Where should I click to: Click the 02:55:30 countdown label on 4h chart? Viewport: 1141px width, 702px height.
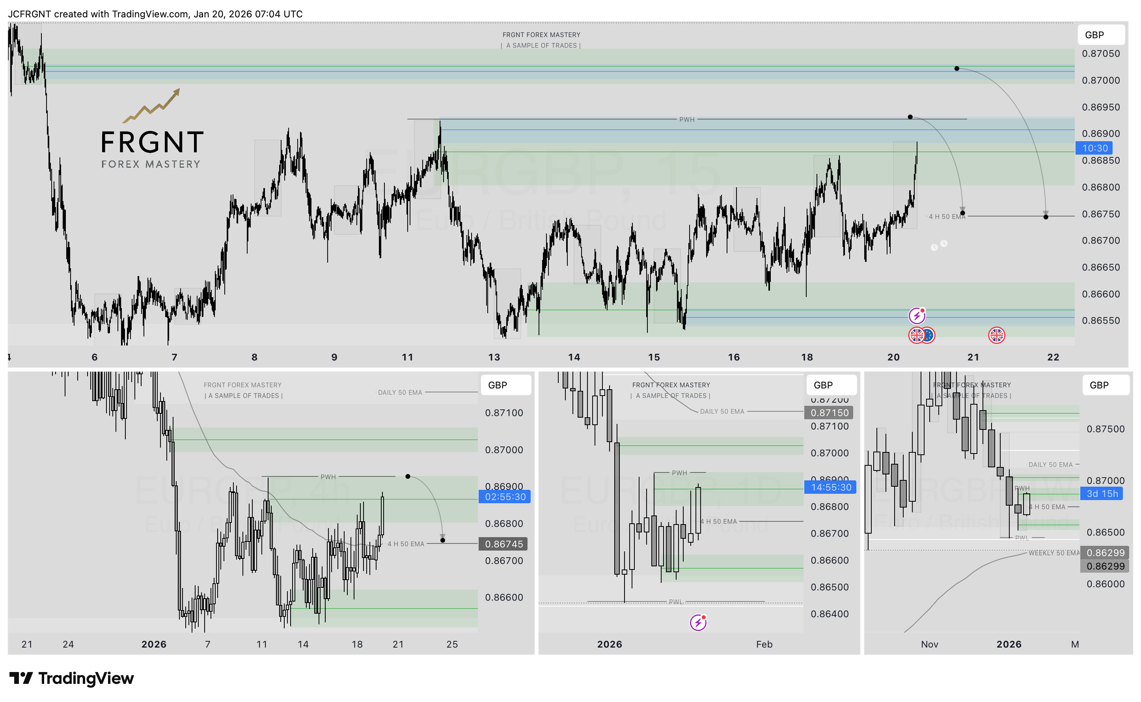point(505,496)
